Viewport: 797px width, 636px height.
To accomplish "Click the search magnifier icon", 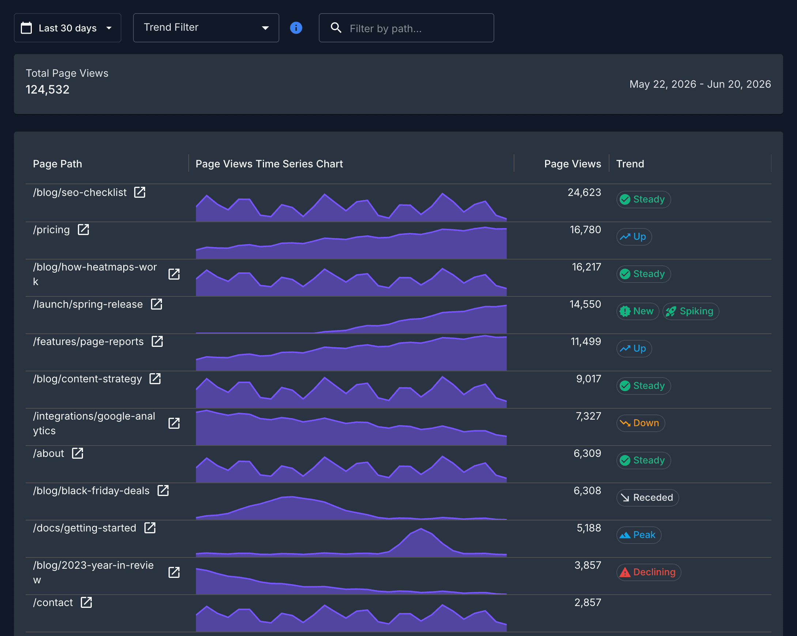I will pos(336,28).
